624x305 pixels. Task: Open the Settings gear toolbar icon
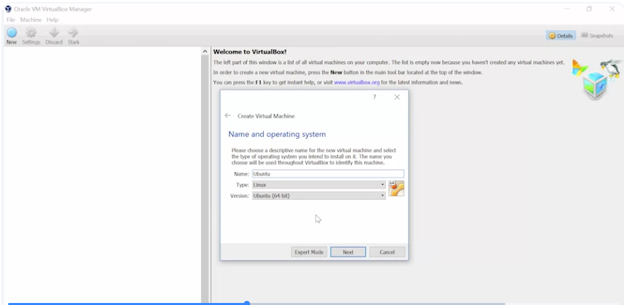[31, 32]
